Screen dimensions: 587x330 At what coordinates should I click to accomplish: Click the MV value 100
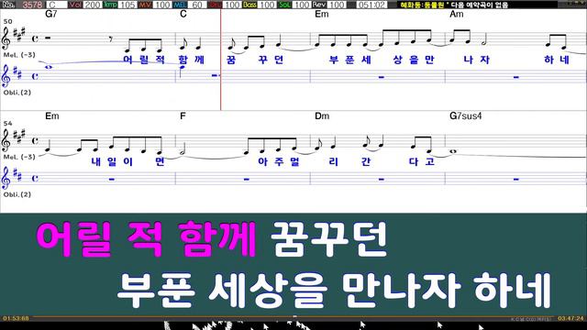click(161, 5)
